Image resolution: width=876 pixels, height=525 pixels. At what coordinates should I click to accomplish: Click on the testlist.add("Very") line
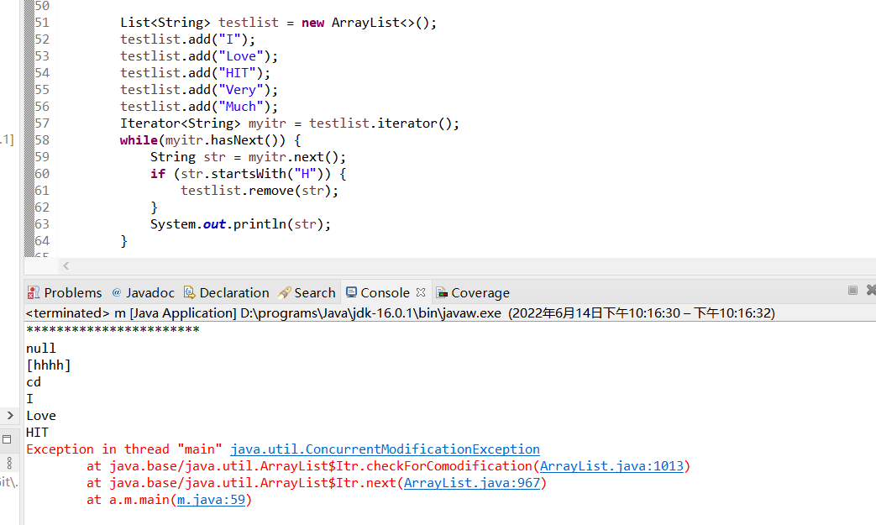pos(199,90)
